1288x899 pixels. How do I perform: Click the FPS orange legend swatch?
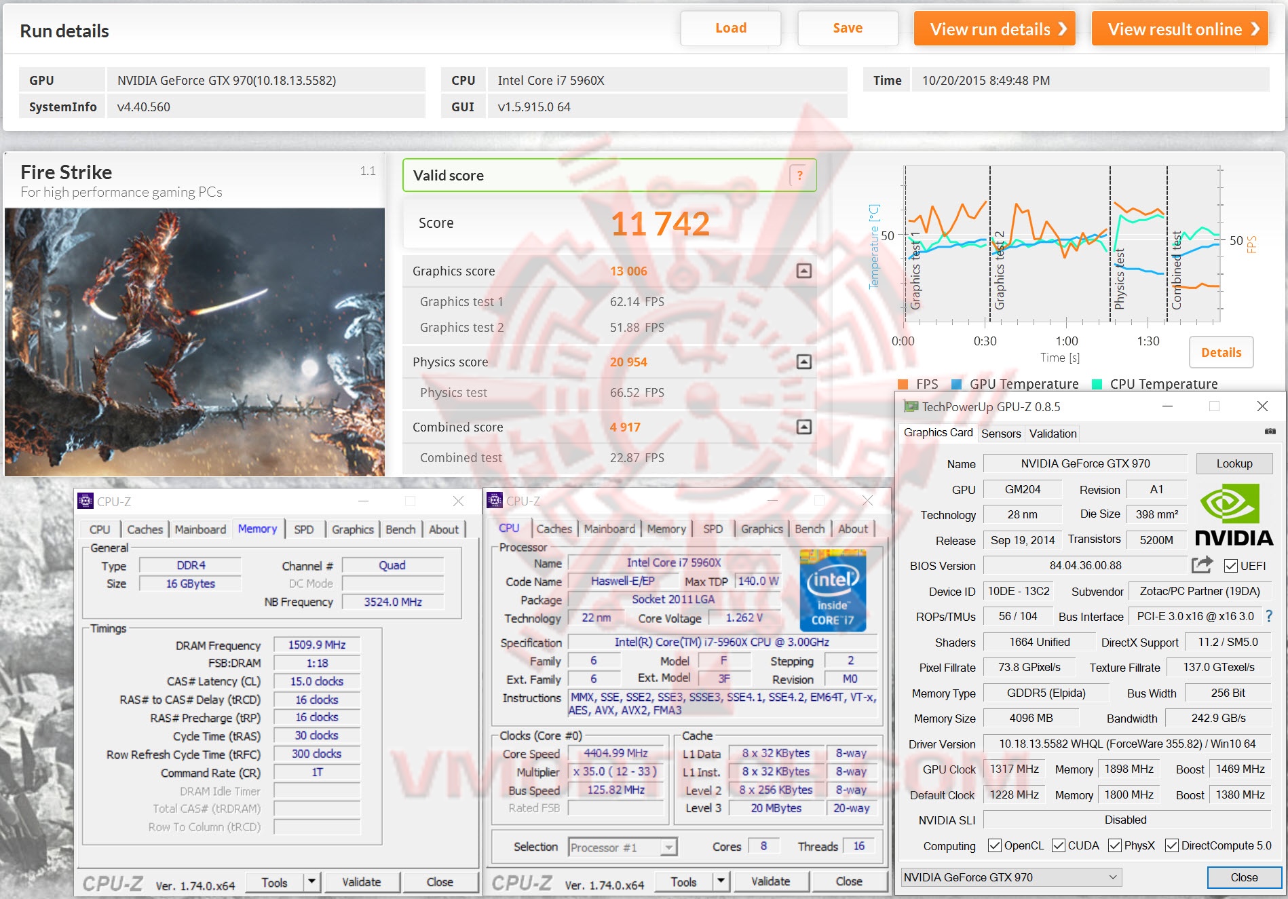tap(903, 384)
